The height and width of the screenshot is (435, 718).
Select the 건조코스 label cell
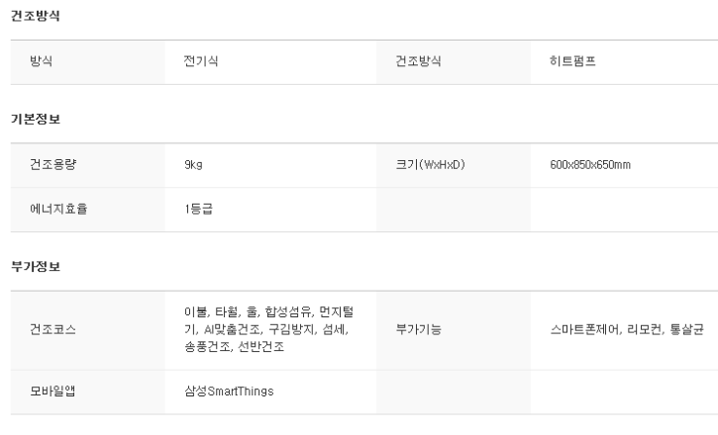(x=87, y=330)
